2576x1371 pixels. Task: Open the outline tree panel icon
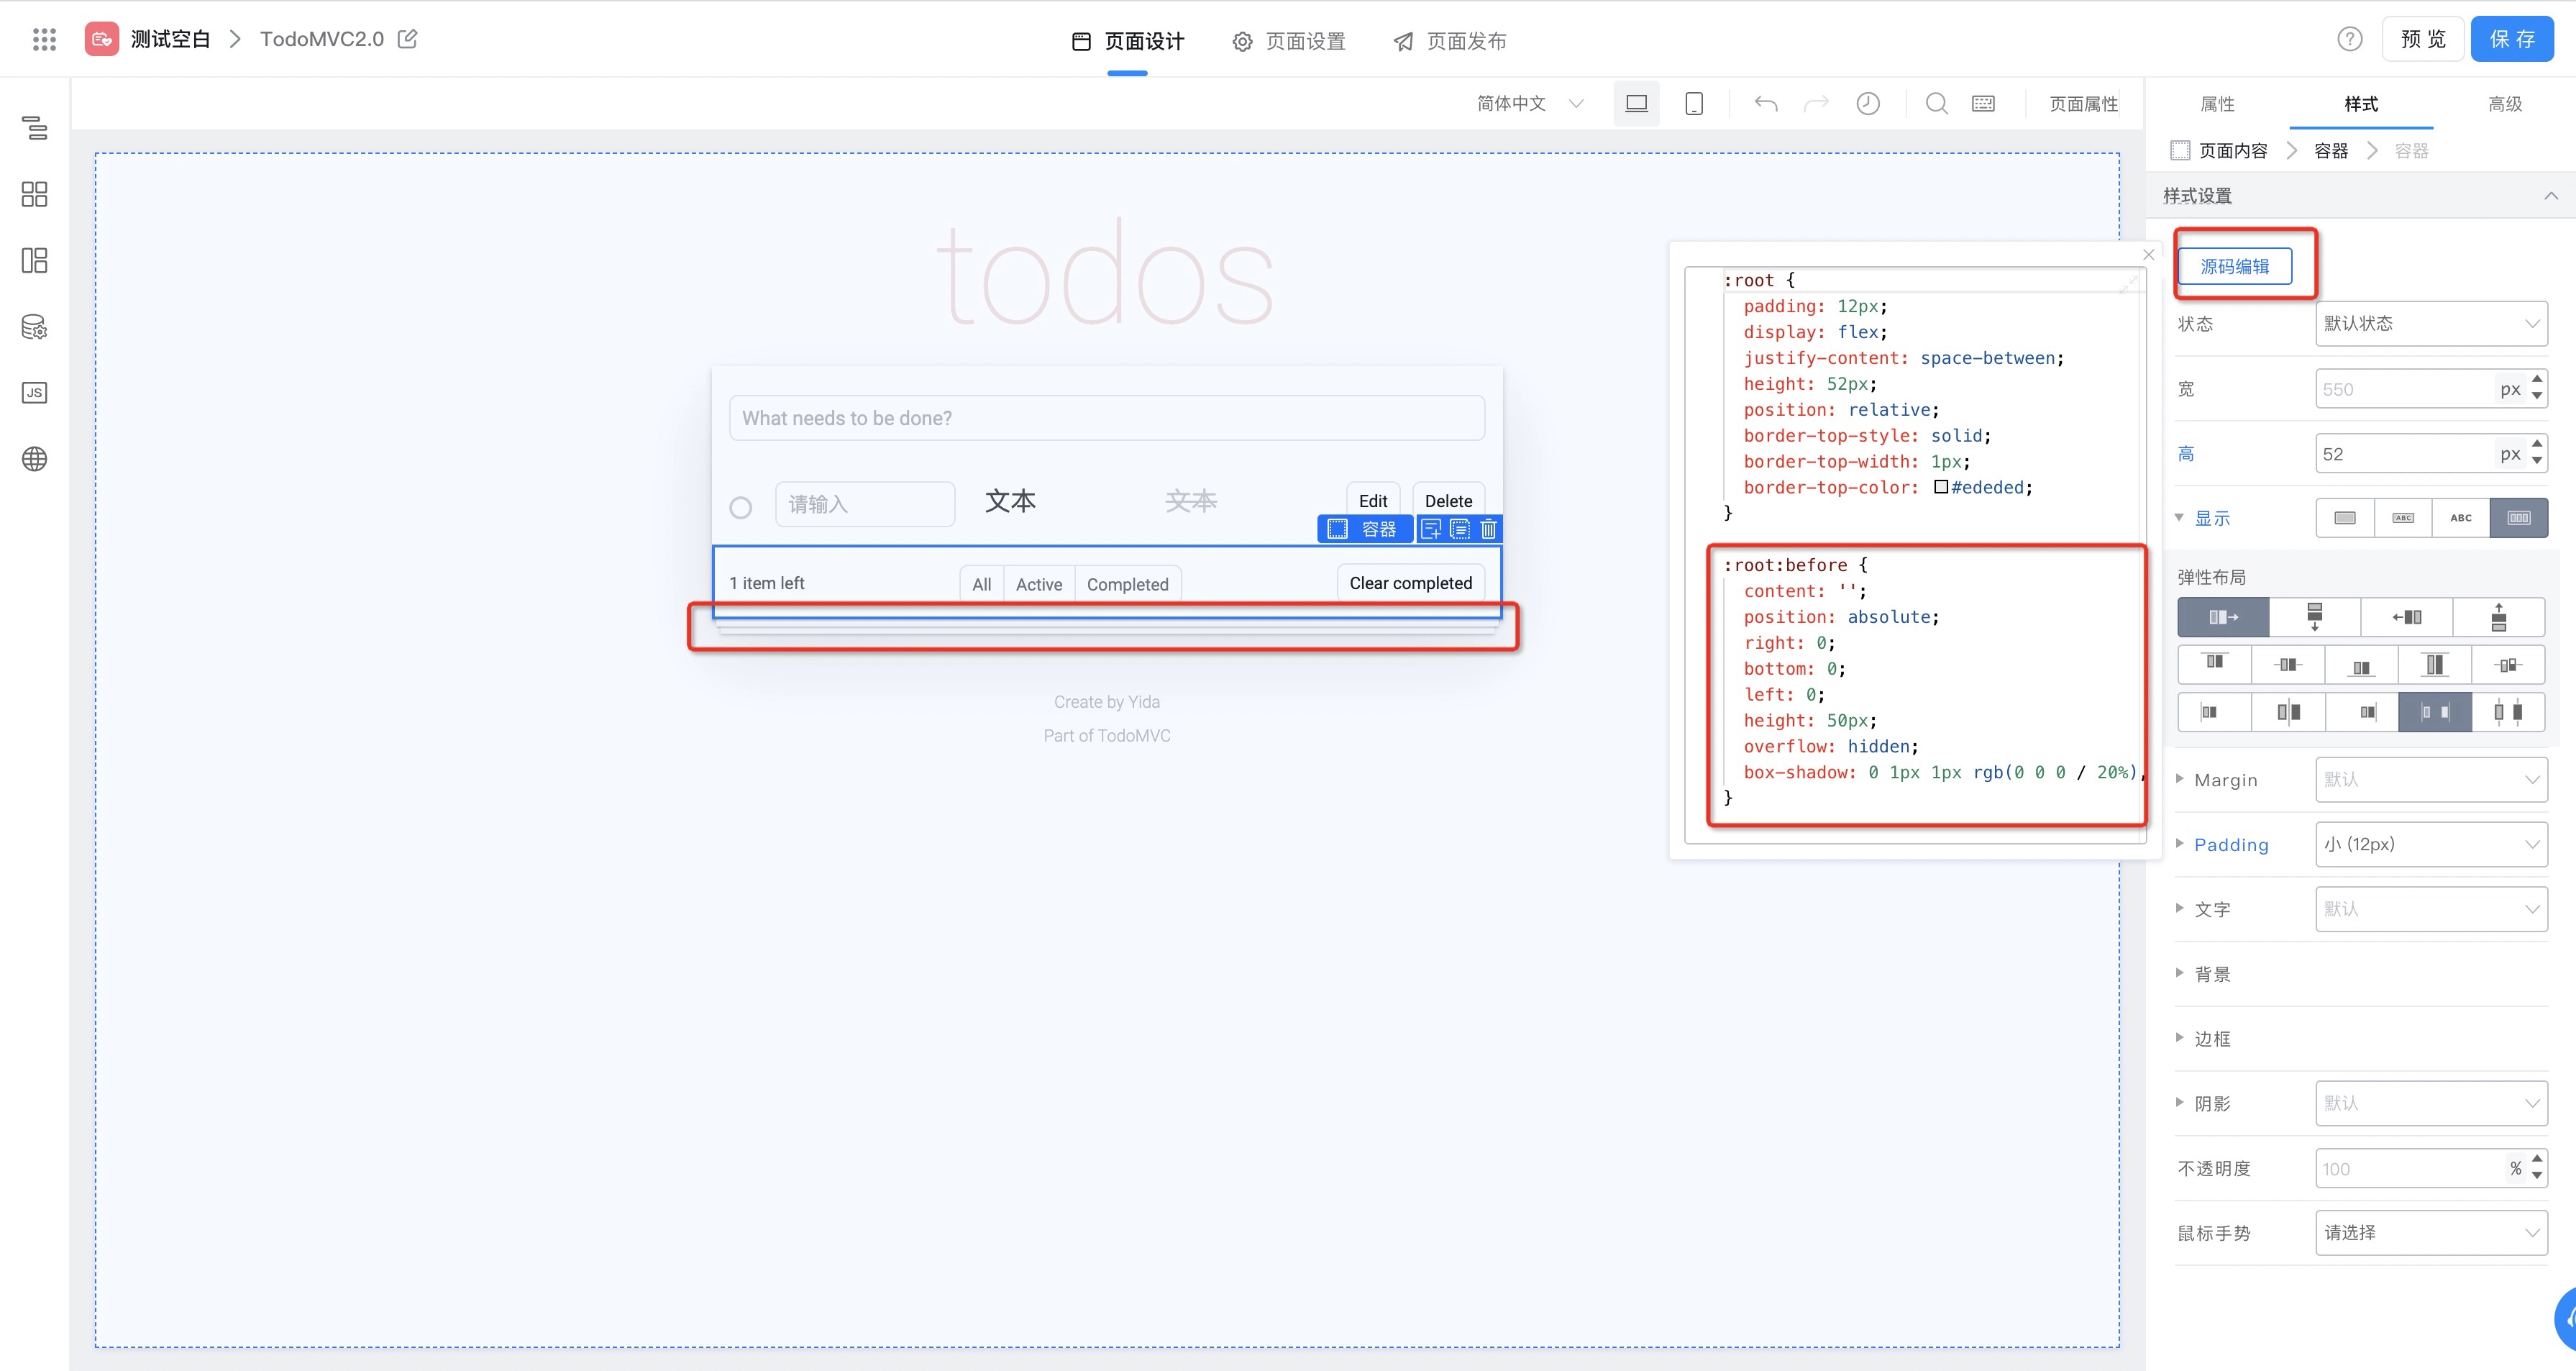(x=34, y=127)
